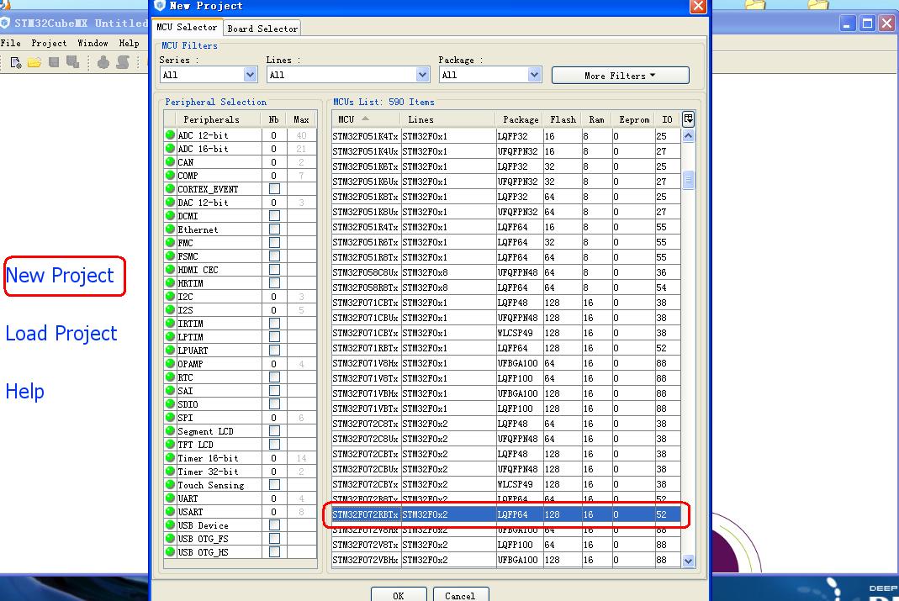Click the Nb field for SPI

(274, 418)
